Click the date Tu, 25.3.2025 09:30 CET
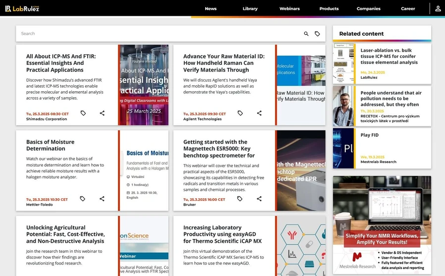The height and width of the screenshot is (276, 445). 204,114
